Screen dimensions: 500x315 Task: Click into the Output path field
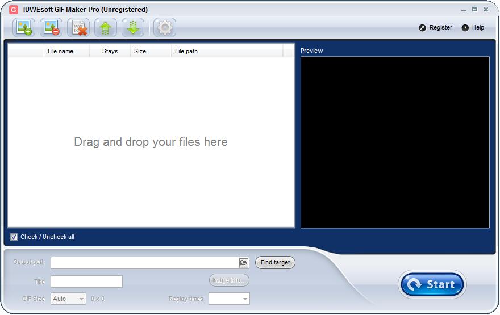tap(145, 263)
